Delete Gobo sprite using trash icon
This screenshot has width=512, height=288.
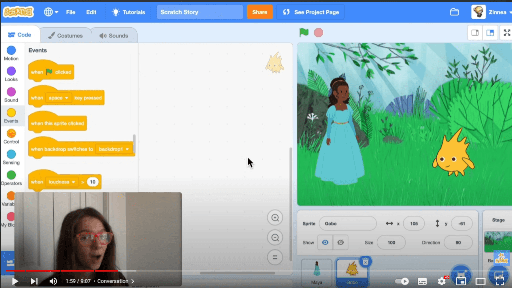click(366, 261)
